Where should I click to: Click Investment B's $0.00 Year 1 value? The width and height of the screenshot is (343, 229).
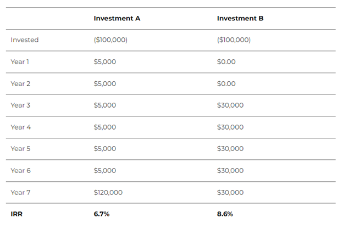click(226, 62)
